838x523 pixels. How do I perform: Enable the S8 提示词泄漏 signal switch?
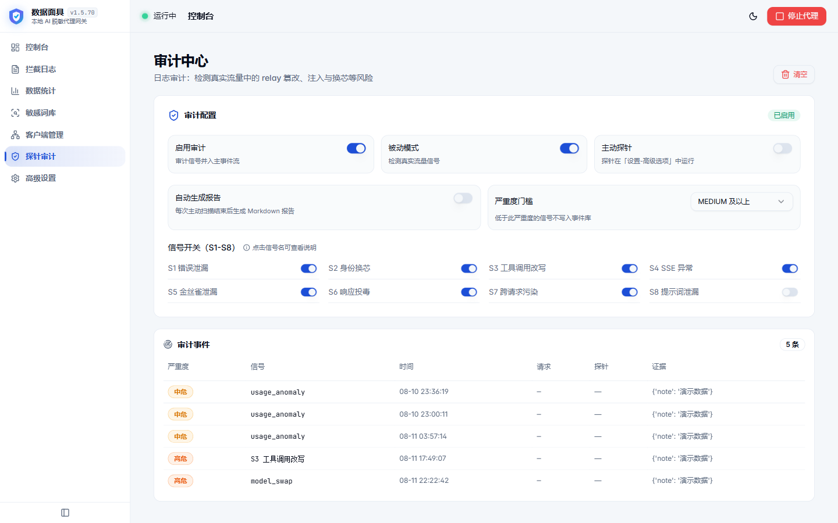tap(790, 292)
